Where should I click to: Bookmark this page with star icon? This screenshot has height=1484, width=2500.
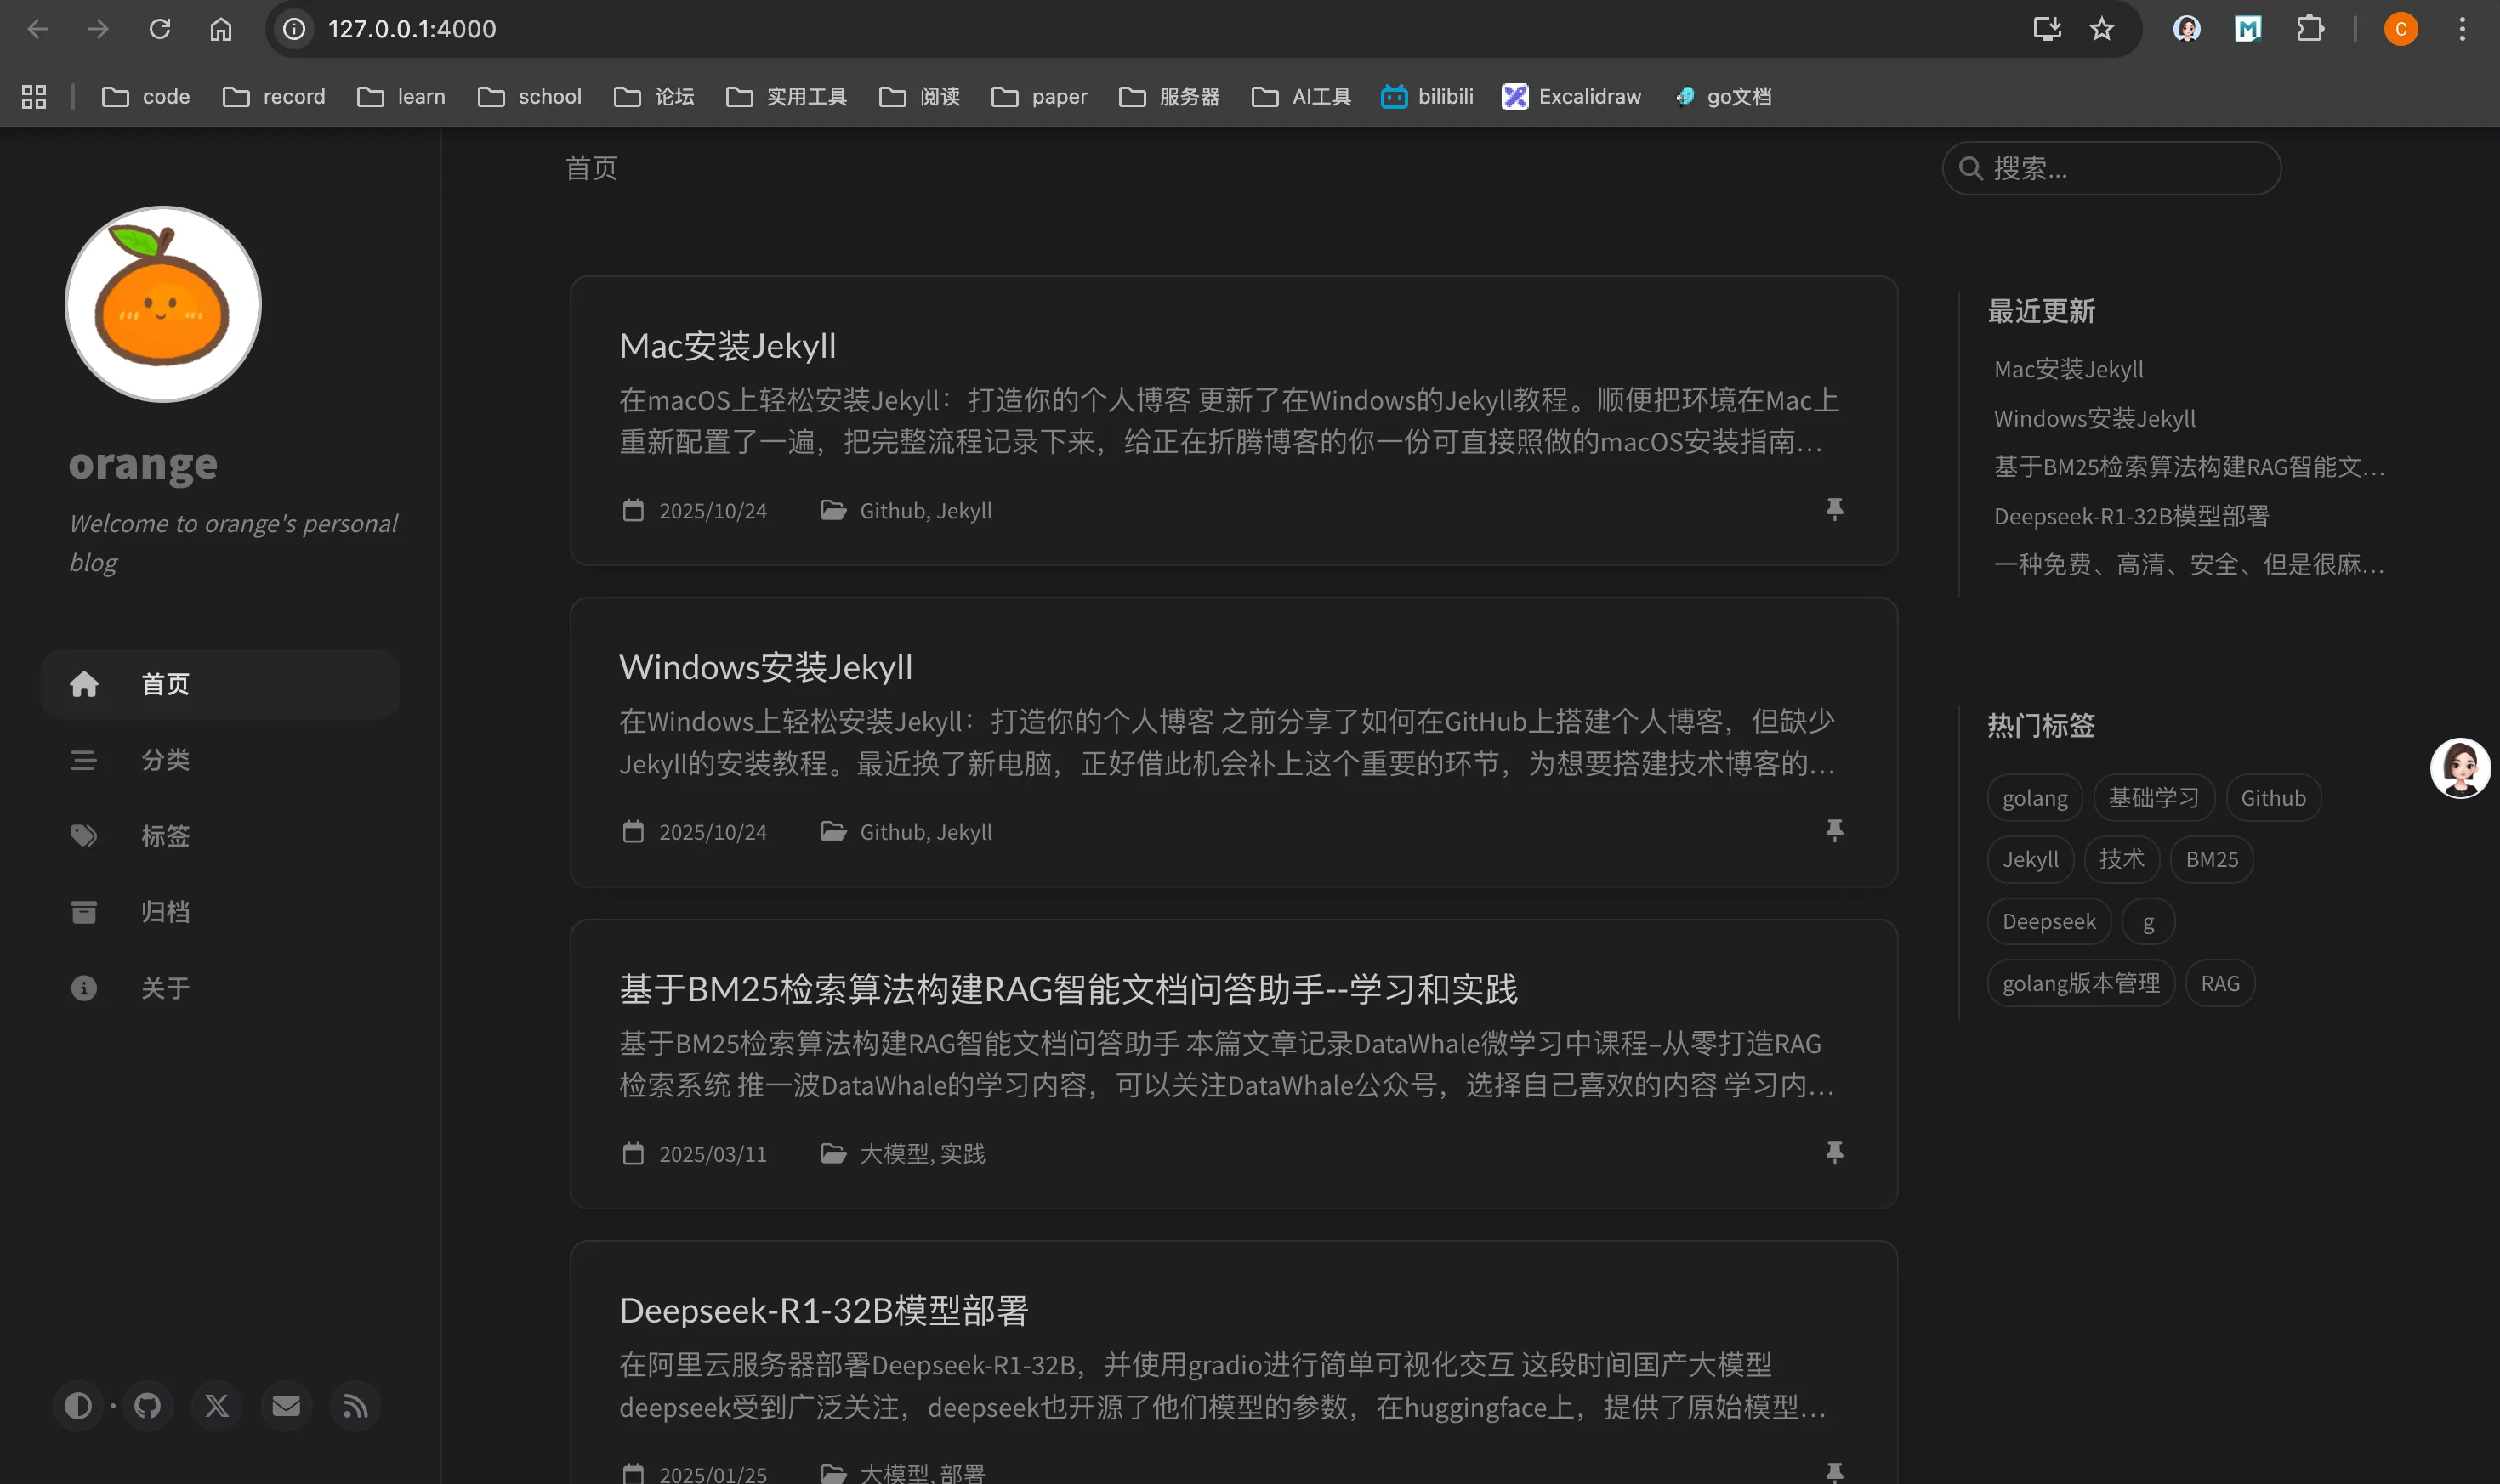(x=2102, y=29)
